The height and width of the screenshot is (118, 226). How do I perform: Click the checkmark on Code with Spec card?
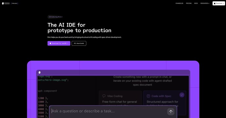click(182, 95)
